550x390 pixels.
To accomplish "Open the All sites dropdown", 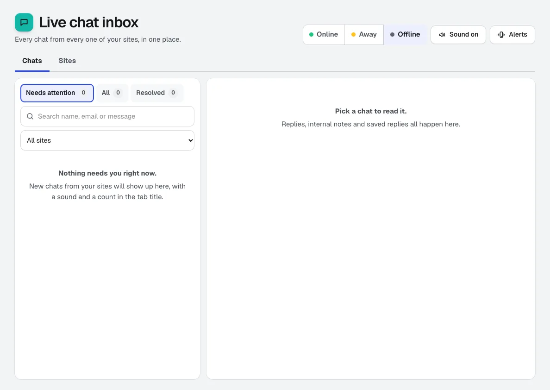I will pyautogui.click(x=107, y=140).
